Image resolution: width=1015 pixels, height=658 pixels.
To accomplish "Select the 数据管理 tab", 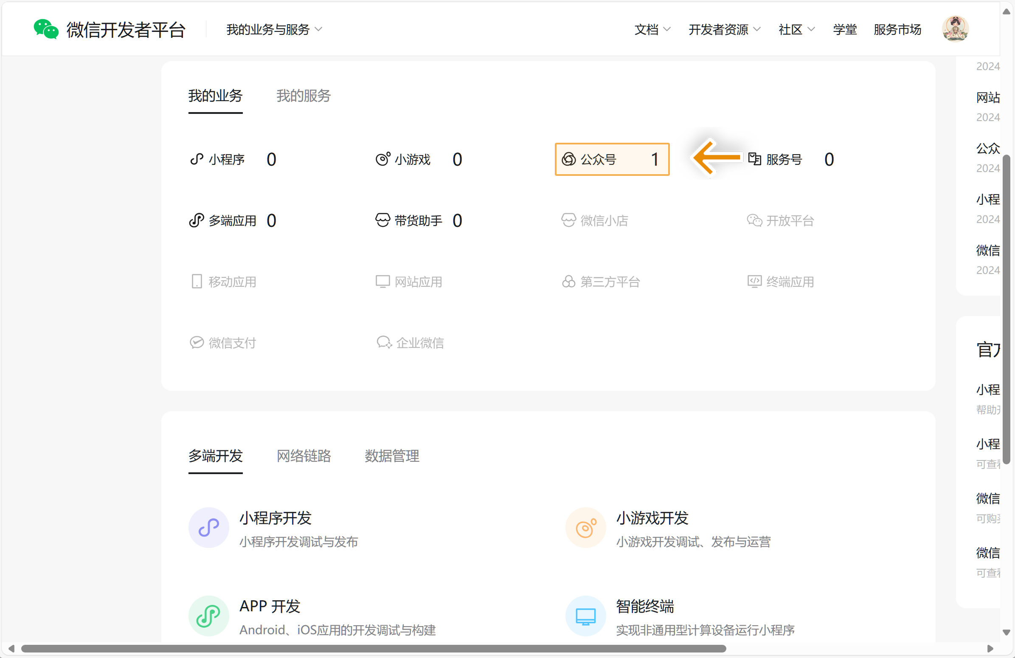I will 392,456.
